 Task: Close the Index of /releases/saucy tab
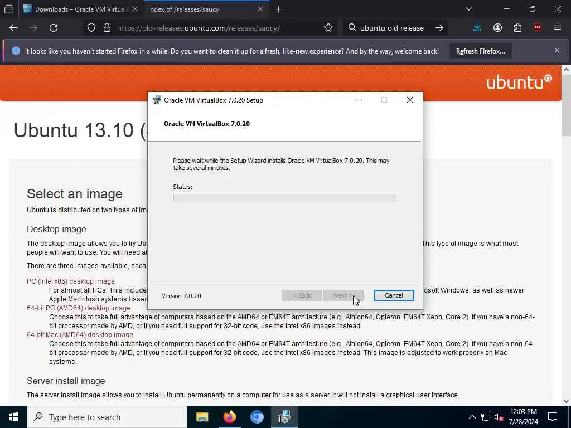[x=260, y=9]
